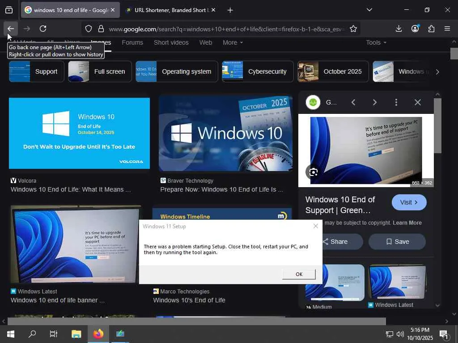Expand the list all tabs dropdown
The width and height of the screenshot is (458, 343).
click(369, 10)
